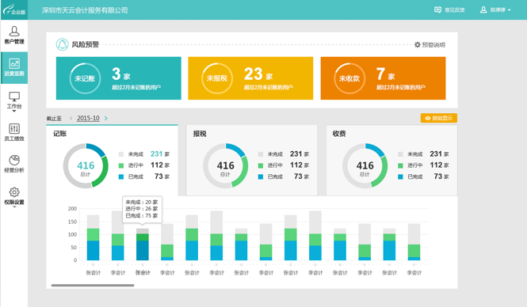
Task: Click green 进行中 swatch in 报税 legend
Action: 261,165
